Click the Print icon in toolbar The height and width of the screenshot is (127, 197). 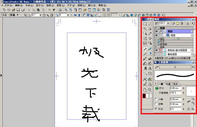[60, 10]
